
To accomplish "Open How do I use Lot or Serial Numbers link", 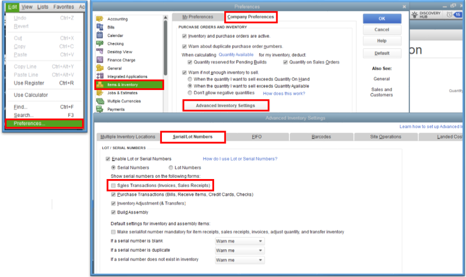I will click(x=240, y=159).
